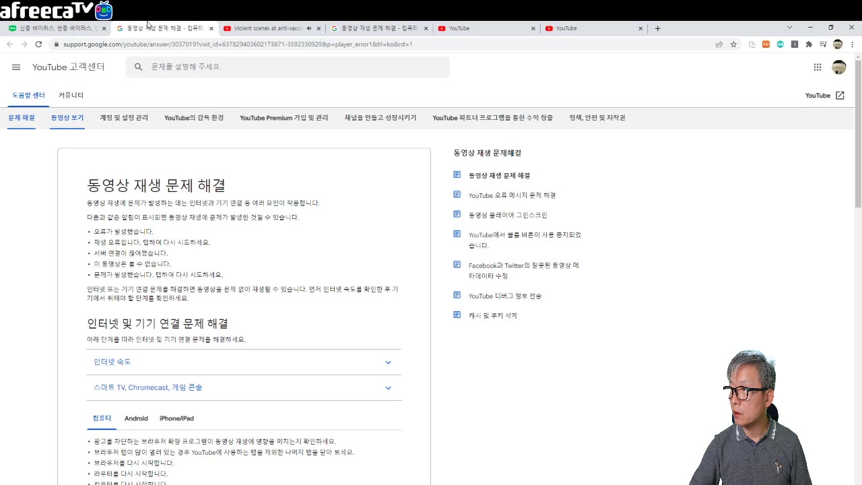The width and height of the screenshot is (862, 485).
Task: Open the YouTube의 감독 환경 category
Action: pyautogui.click(x=194, y=117)
